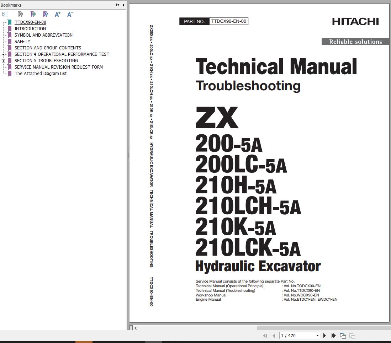Click the delete bookmark icon
Image resolution: width=391 pixels, height=343 pixels.
coord(21,14)
